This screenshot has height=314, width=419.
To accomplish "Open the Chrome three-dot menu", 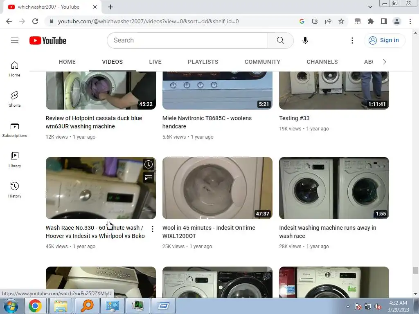I will tap(410, 21).
